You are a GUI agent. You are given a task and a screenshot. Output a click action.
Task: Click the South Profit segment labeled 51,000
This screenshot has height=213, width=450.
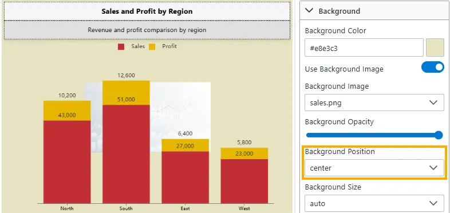(x=126, y=93)
